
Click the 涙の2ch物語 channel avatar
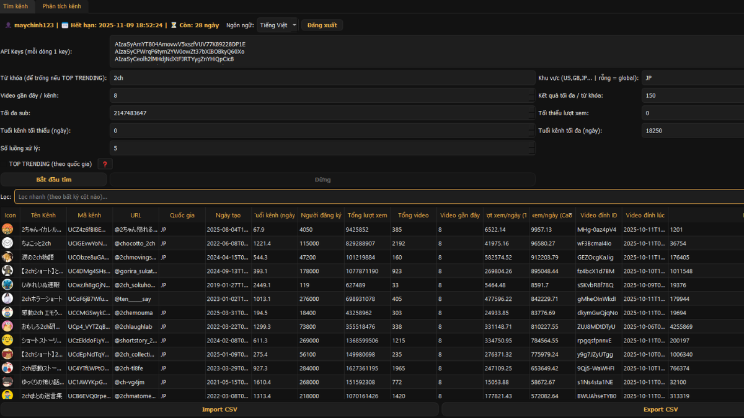point(7,257)
